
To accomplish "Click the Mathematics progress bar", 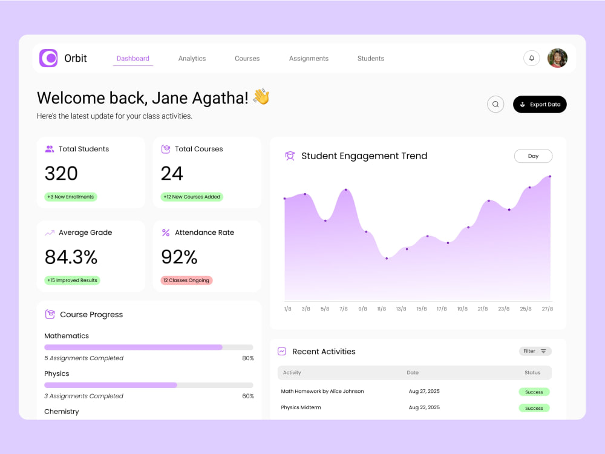I will tap(149, 347).
